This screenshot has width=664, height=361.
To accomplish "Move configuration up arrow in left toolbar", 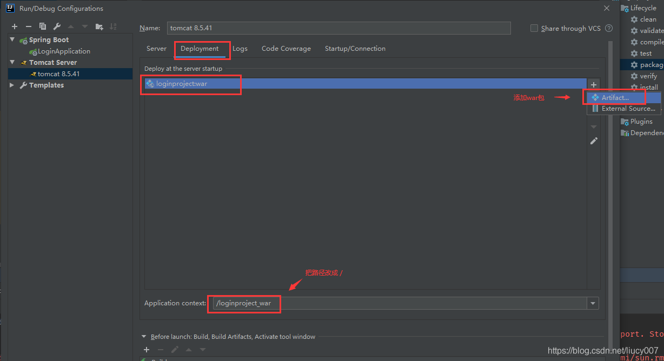I will pyautogui.click(x=71, y=26).
